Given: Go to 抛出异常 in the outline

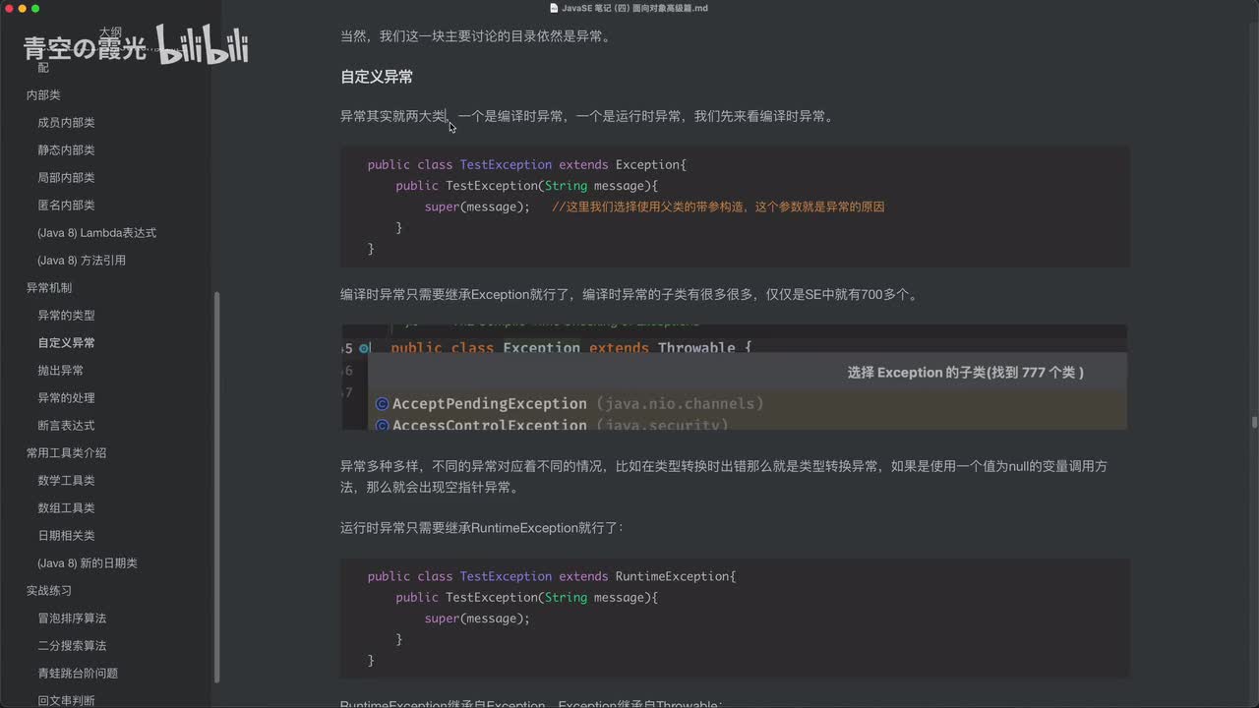Looking at the screenshot, I should [60, 371].
